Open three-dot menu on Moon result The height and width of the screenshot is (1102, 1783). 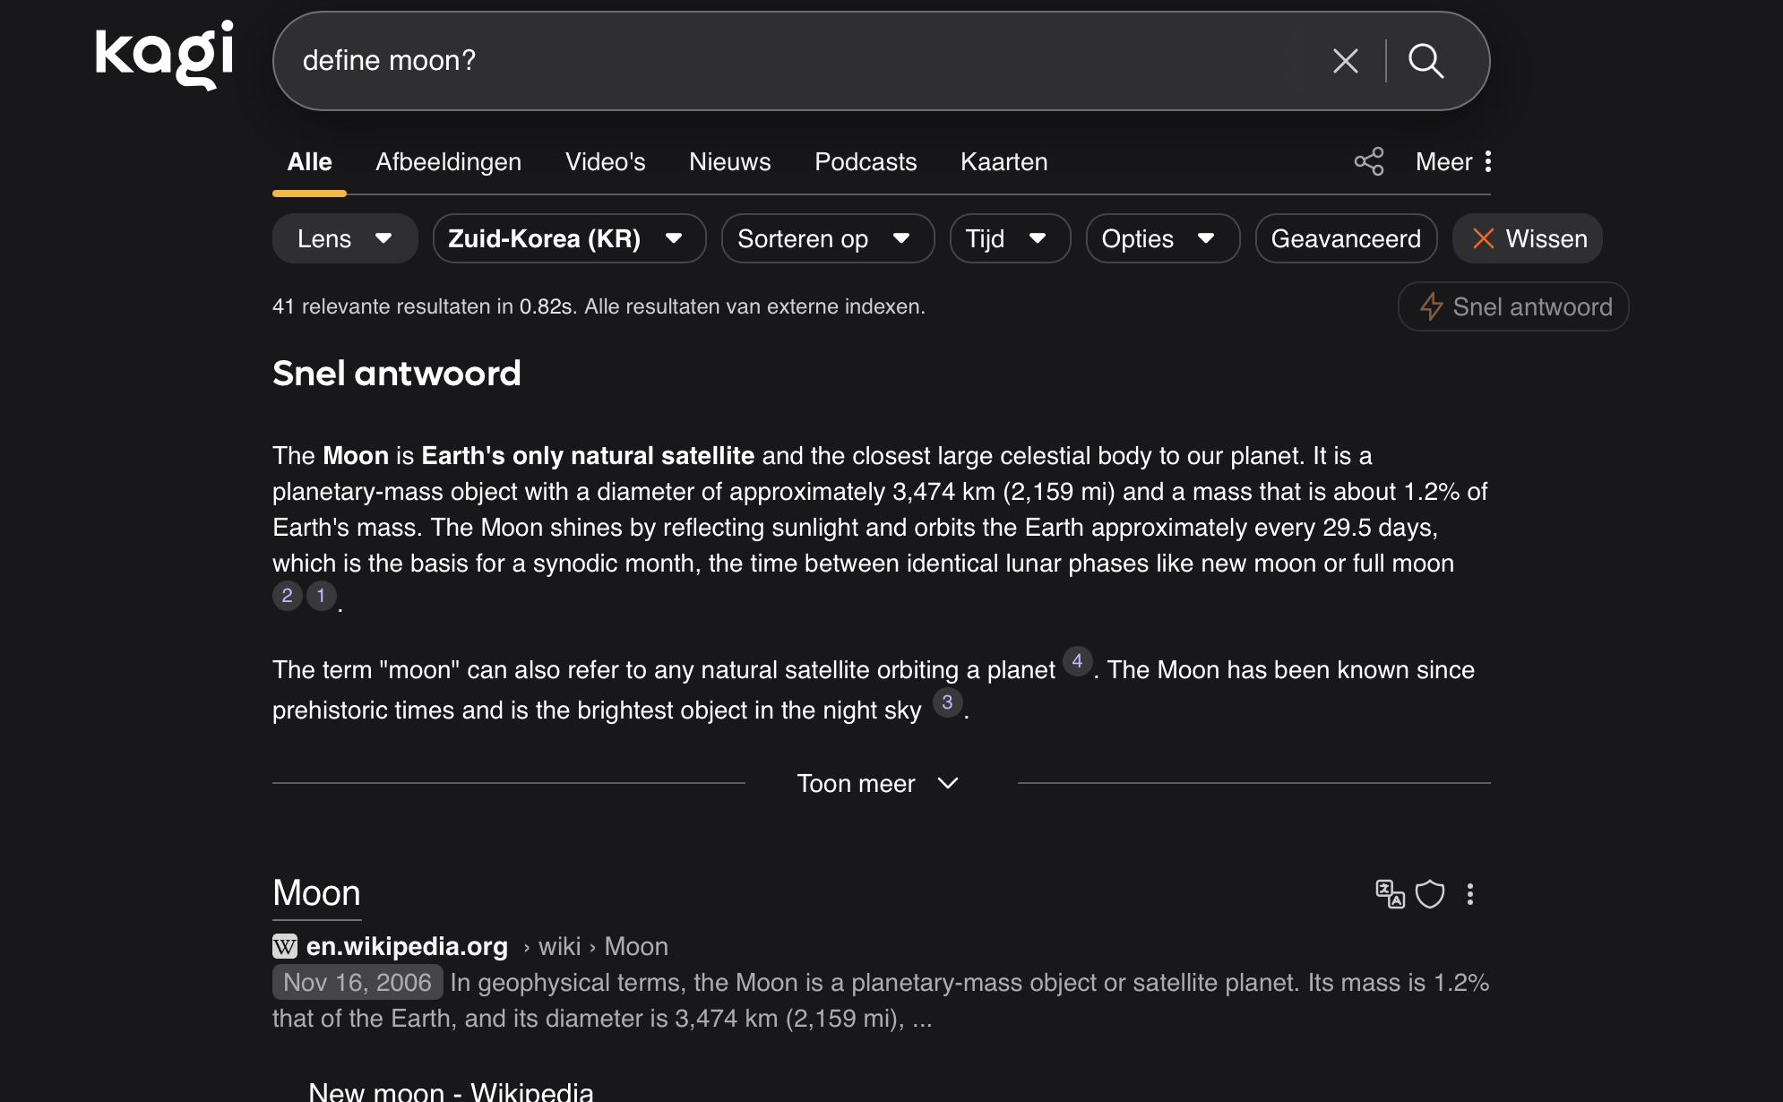[1469, 893]
